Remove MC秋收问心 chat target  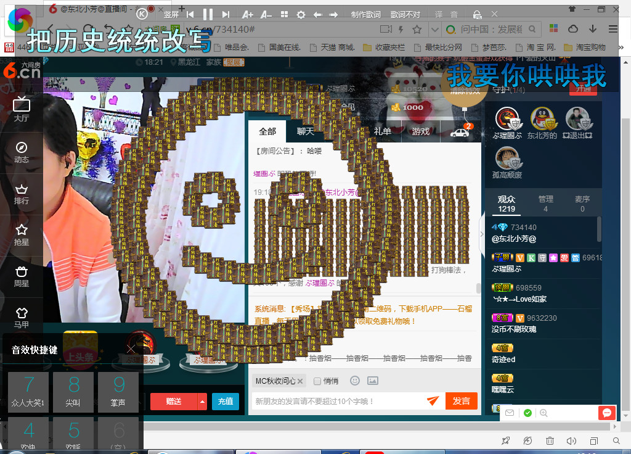pyautogui.click(x=300, y=381)
